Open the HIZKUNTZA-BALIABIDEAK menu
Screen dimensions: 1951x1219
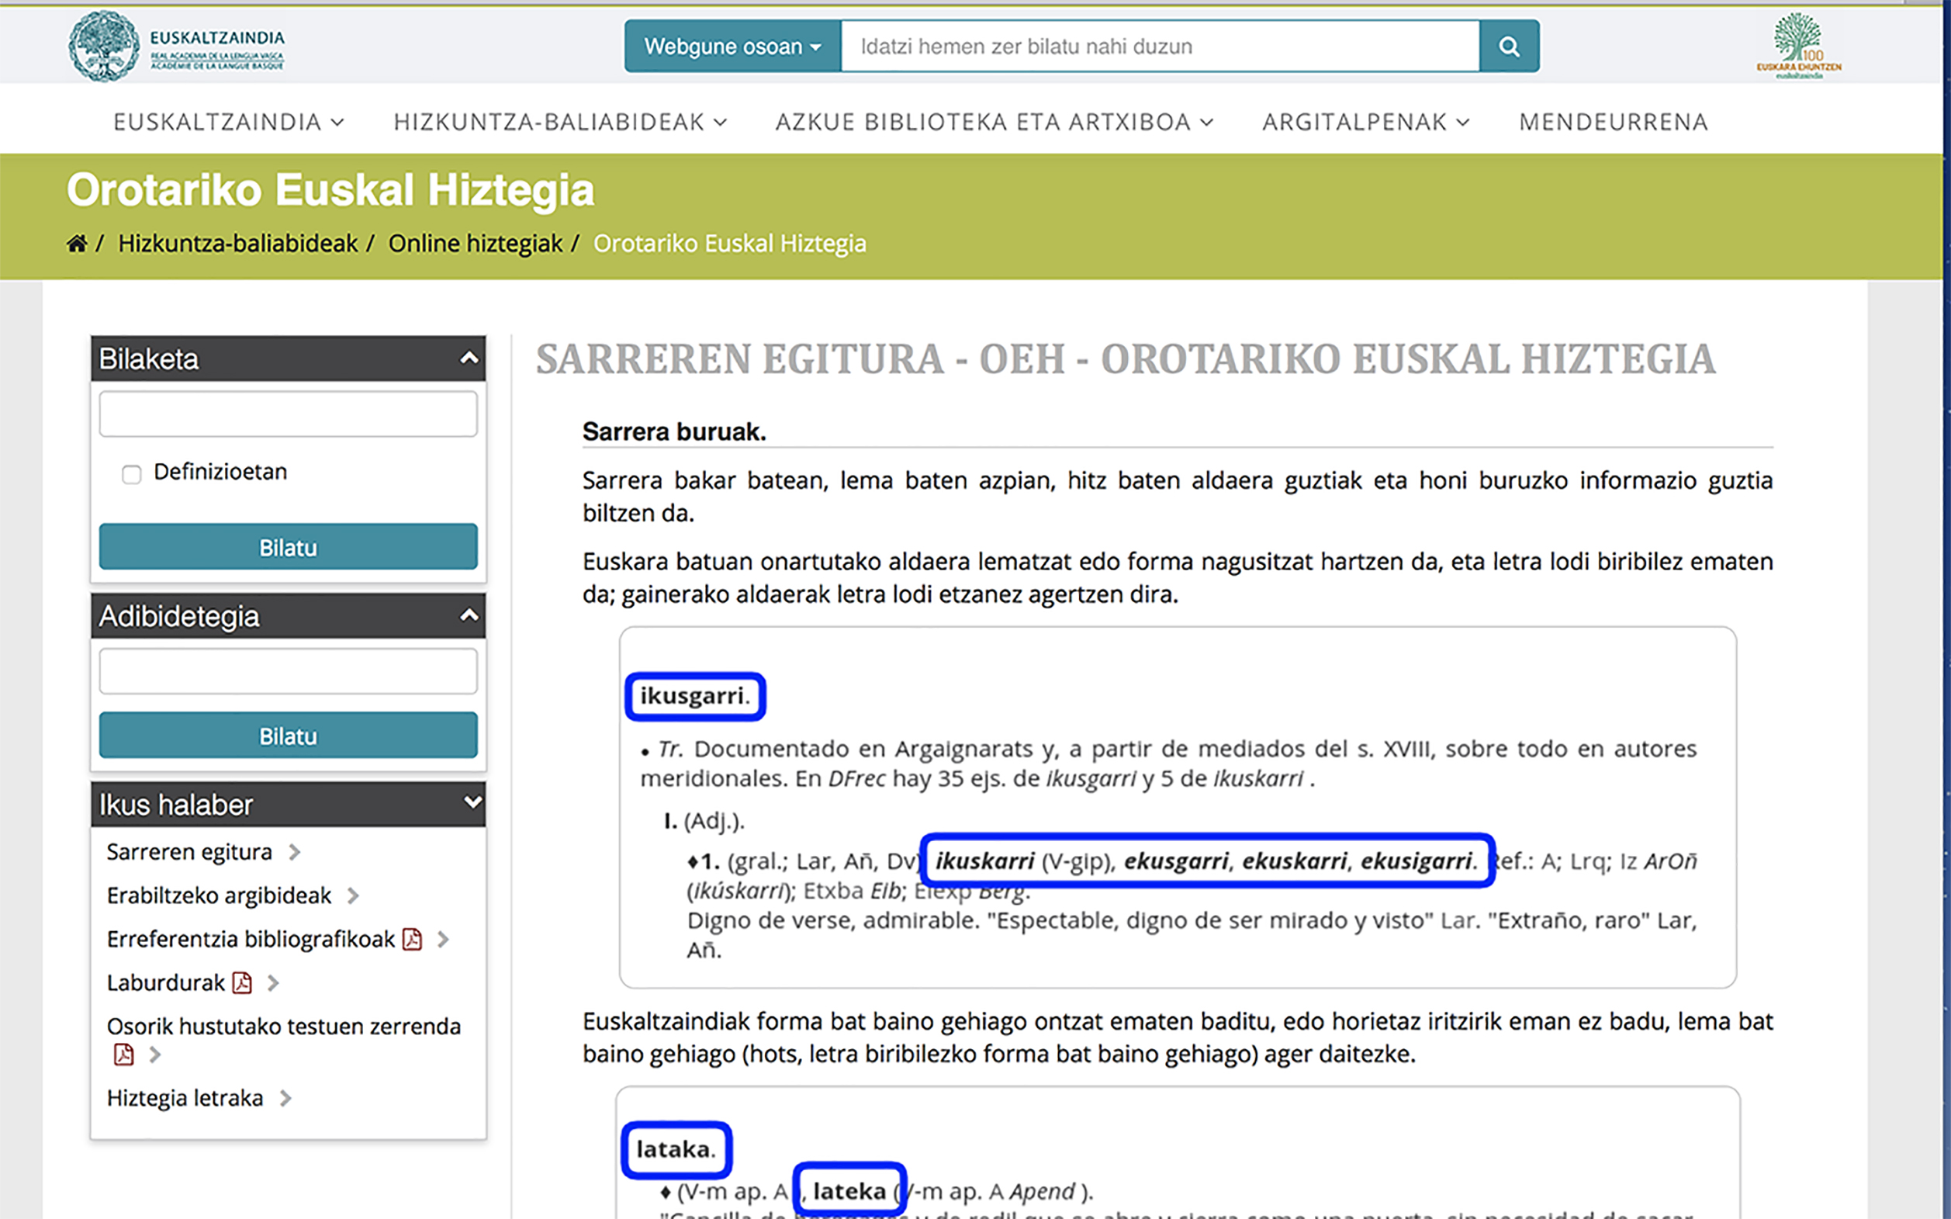[559, 122]
